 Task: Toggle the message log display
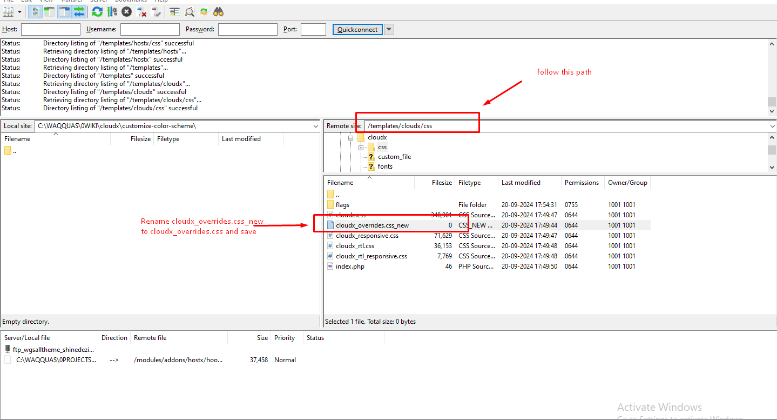click(36, 11)
